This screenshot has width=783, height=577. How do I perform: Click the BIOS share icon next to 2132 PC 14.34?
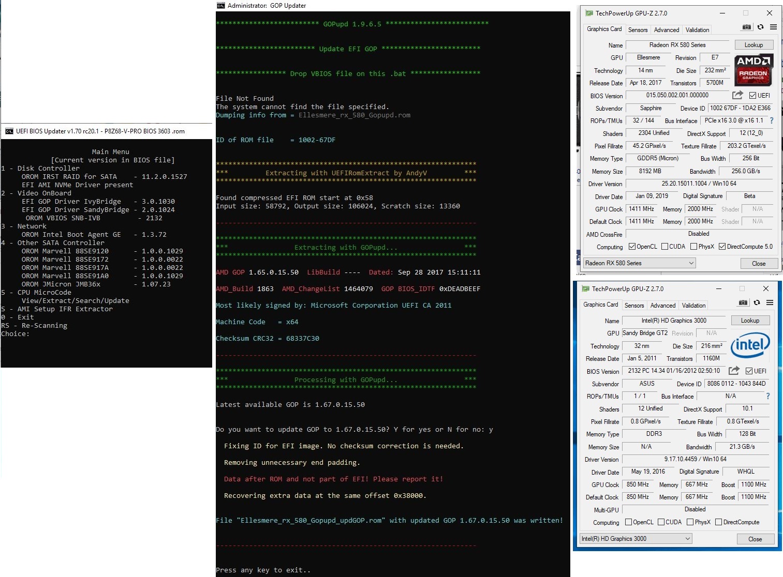click(734, 371)
